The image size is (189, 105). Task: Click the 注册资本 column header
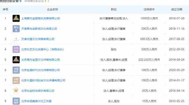149,9
